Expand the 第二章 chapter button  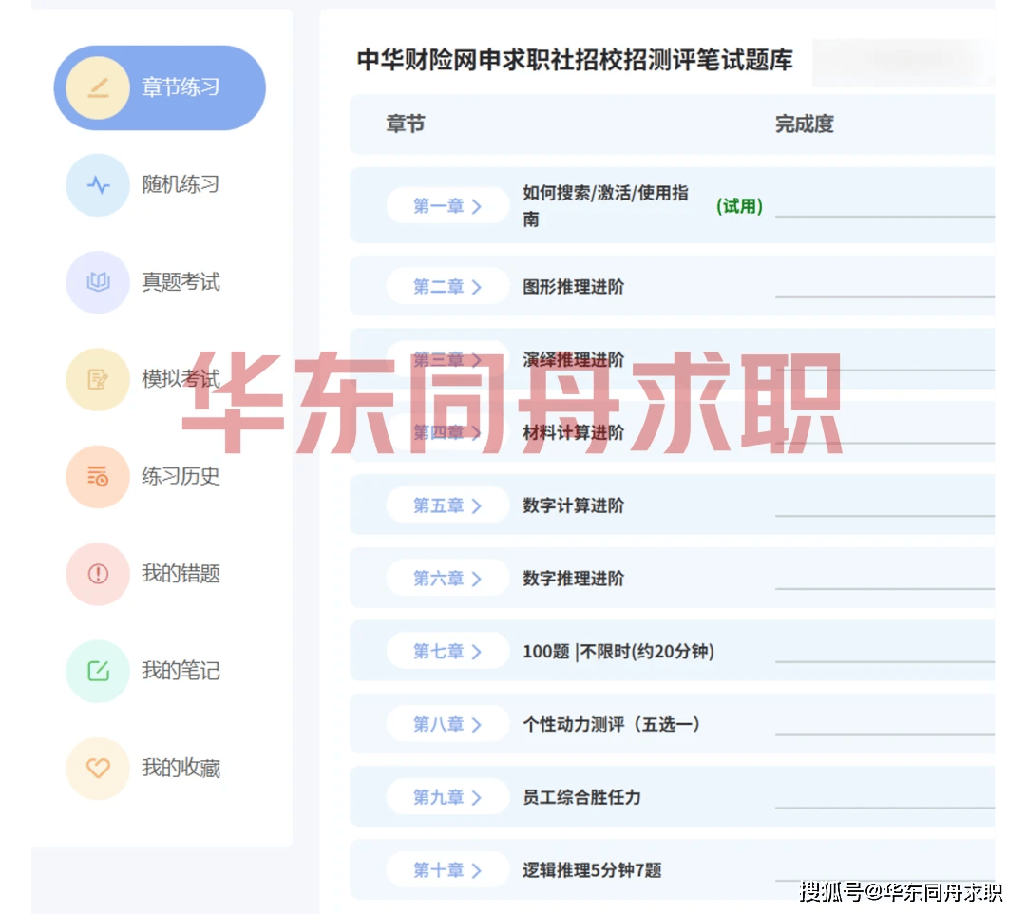point(447,287)
